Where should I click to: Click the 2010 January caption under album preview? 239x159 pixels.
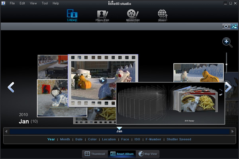189,121
